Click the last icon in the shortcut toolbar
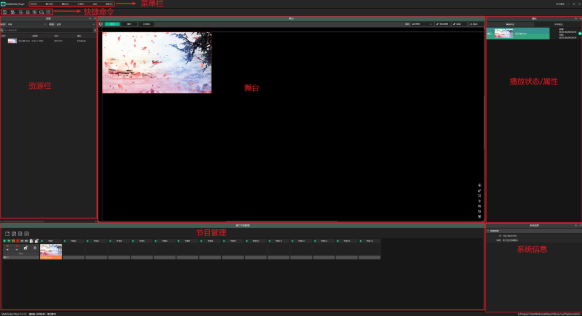 pyautogui.click(x=49, y=12)
